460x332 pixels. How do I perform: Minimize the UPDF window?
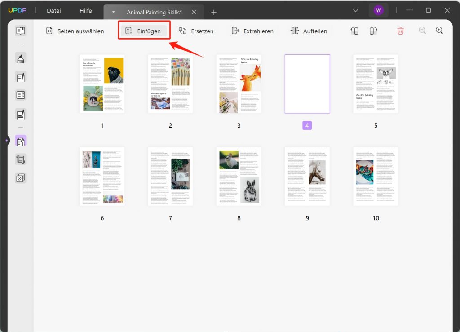pyautogui.click(x=410, y=10)
